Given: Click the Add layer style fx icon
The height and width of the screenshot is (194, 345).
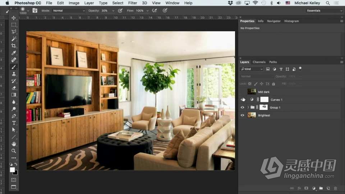Looking at the screenshot, I should [299, 188].
